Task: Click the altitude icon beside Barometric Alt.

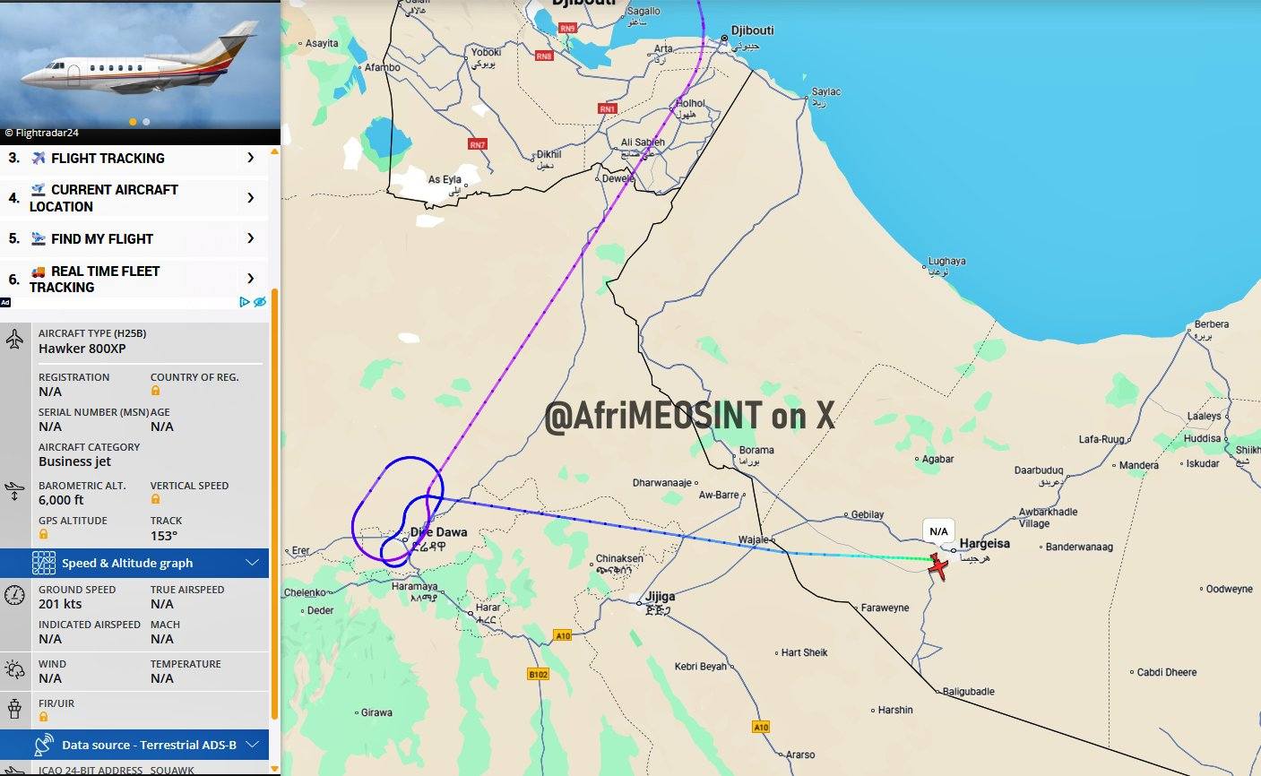Action: click(x=14, y=491)
